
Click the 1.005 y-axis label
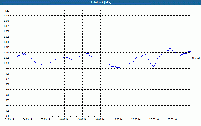pyautogui.click(x=7, y=58)
